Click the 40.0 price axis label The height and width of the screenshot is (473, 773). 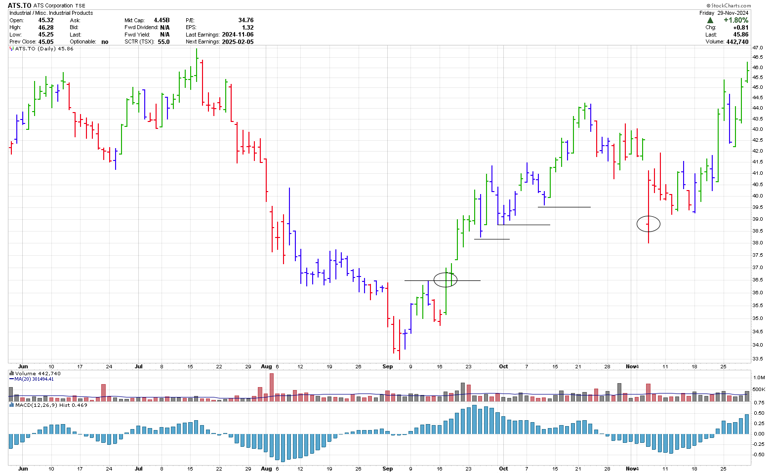(758, 196)
